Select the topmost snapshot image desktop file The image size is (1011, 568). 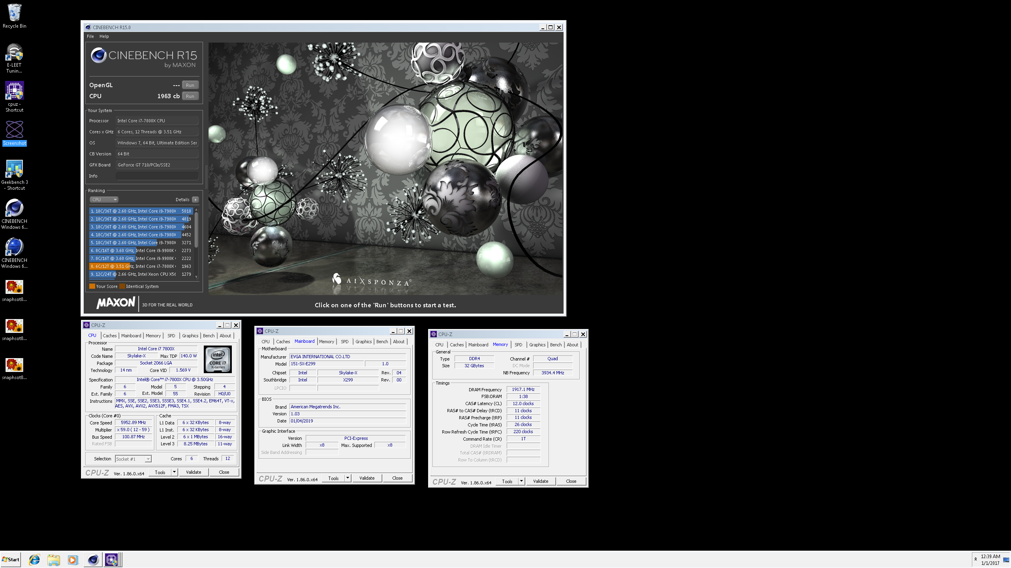pyautogui.click(x=15, y=291)
